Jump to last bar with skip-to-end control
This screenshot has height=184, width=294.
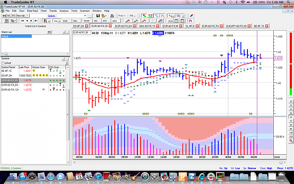point(36,21)
